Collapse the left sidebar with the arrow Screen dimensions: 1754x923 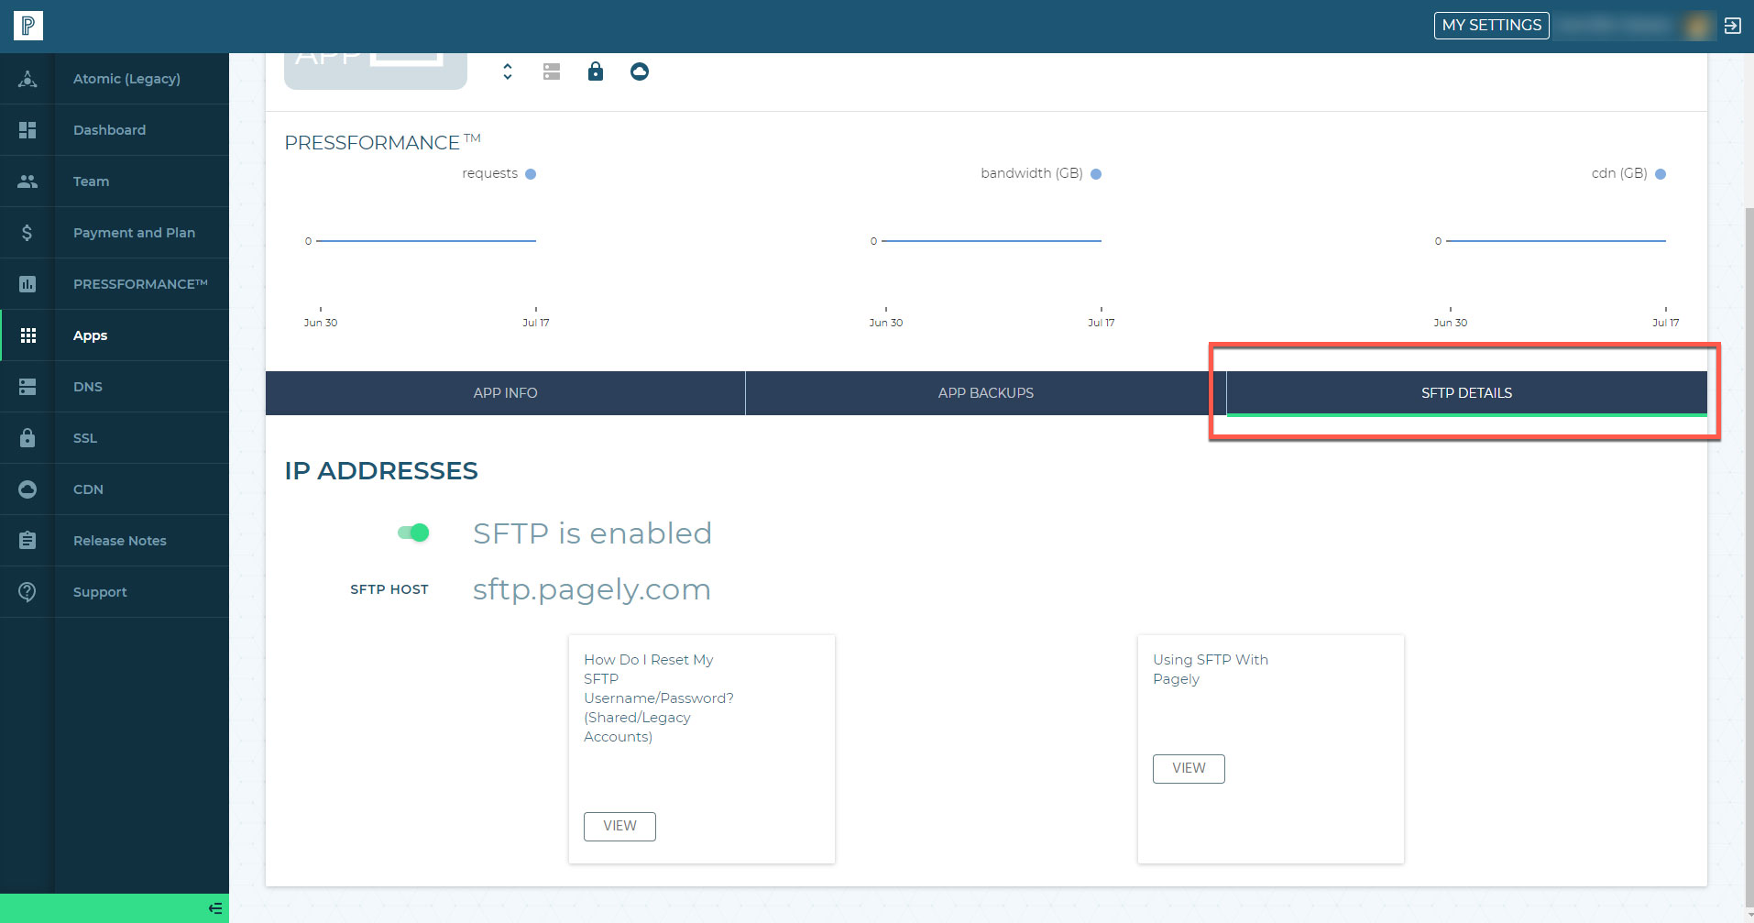[214, 907]
